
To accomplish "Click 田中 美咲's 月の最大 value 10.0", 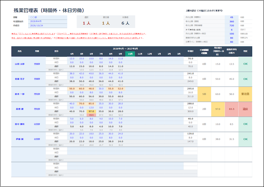I will (x=218, y=124).
